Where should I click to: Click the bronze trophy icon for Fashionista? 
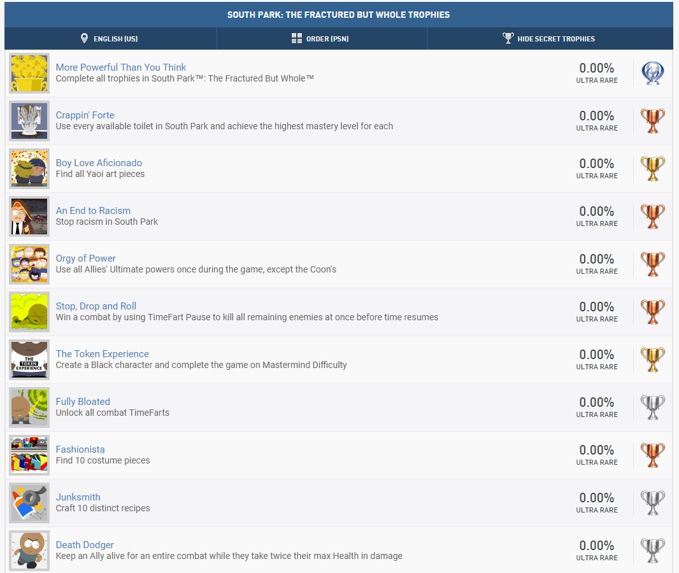pyautogui.click(x=653, y=455)
